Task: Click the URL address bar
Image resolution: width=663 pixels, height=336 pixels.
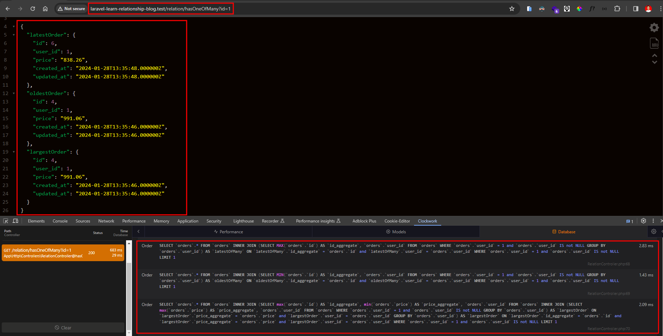Action: pyautogui.click(x=161, y=9)
